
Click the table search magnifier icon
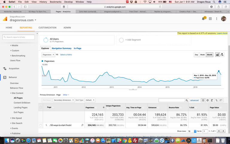point(187,100)
